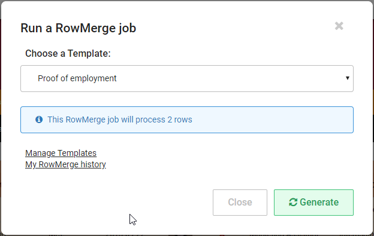
Task: Click the word 'history' in RowMerge history link
Action: coord(93,164)
